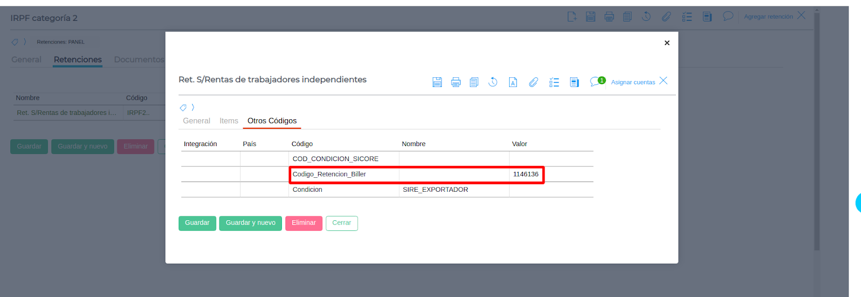861x297 pixels.
Task: Expand the breadcrumb chevron under the dialog title
Action: tap(193, 107)
